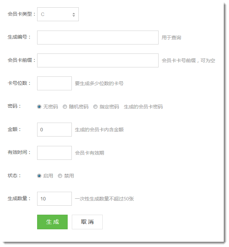Focus the 有效时间 input box
The height and width of the screenshot is (247, 229).
point(54,153)
